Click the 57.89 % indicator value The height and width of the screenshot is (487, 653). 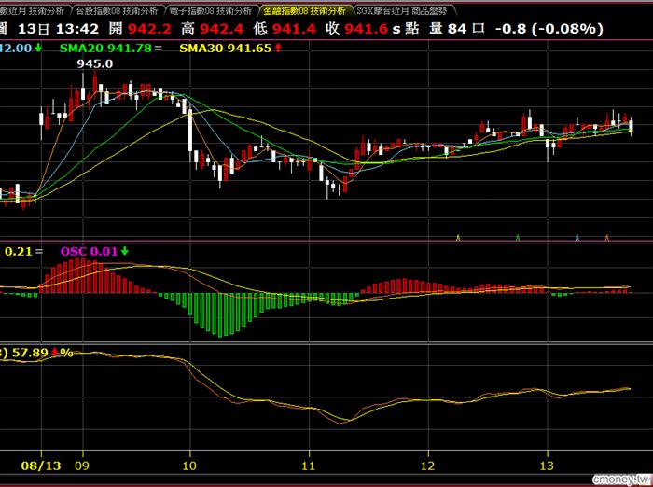pos(43,353)
